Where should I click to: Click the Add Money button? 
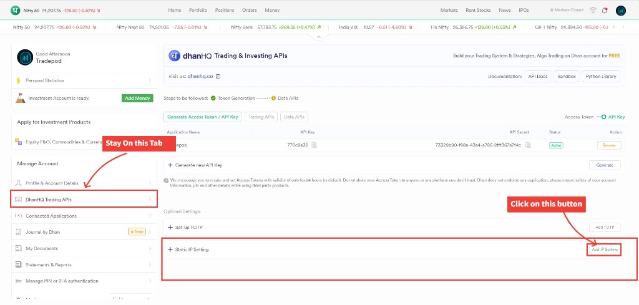tap(137, 98)
